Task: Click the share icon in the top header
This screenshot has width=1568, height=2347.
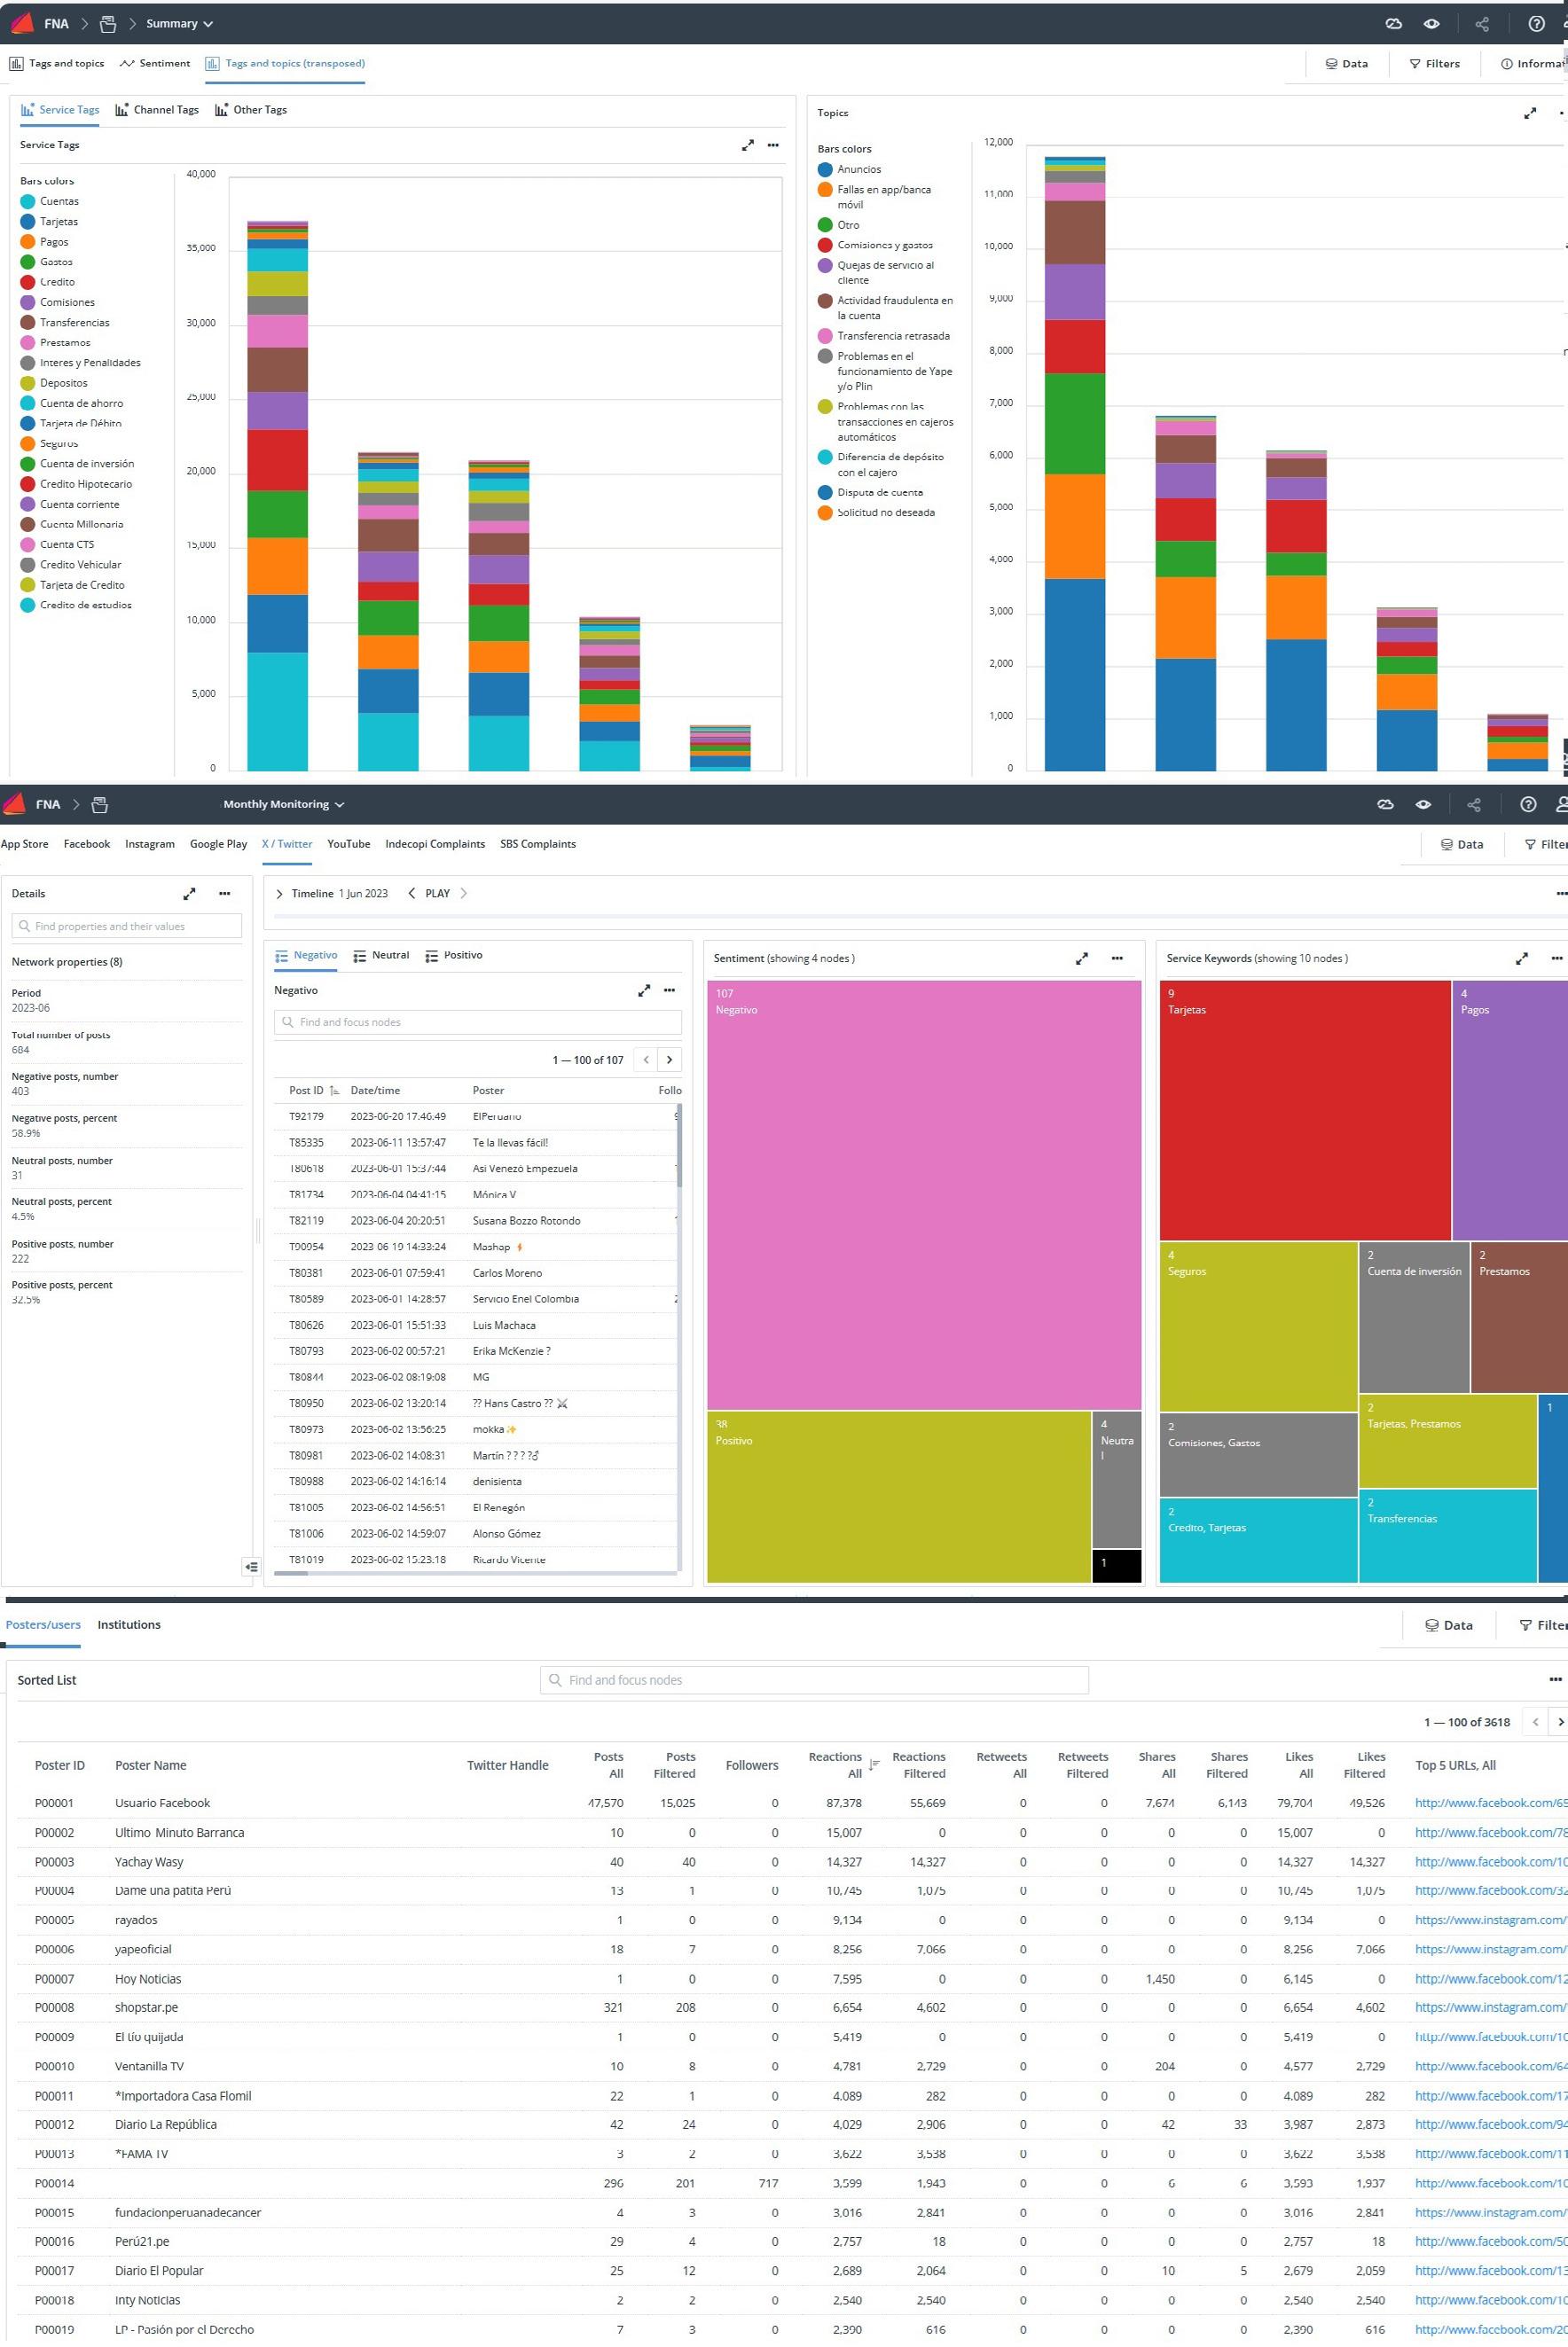Action: pyautogui.click(x=1482, y=24)
